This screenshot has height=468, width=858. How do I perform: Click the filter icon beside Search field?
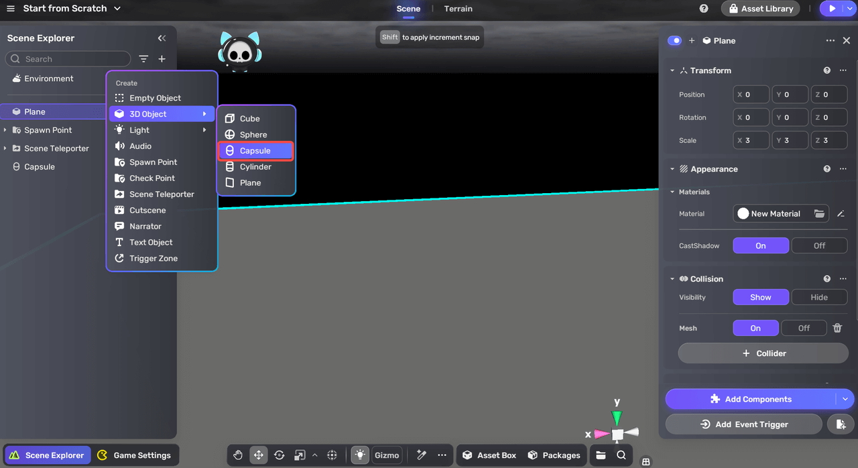143,59
